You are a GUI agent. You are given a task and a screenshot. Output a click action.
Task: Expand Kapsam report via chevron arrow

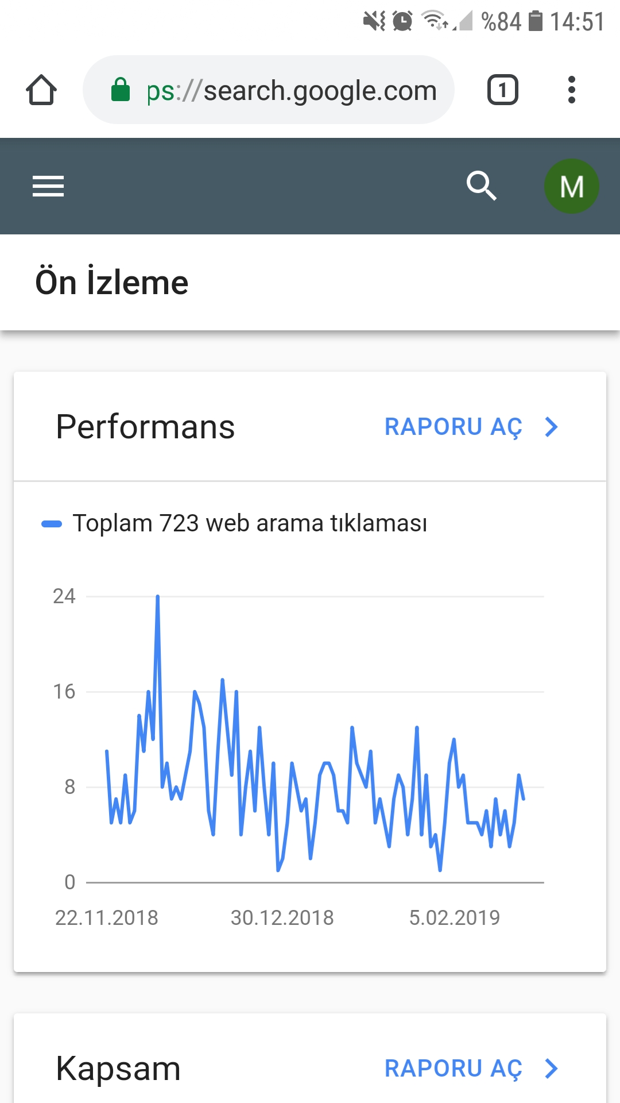(x=552, y=1069)
